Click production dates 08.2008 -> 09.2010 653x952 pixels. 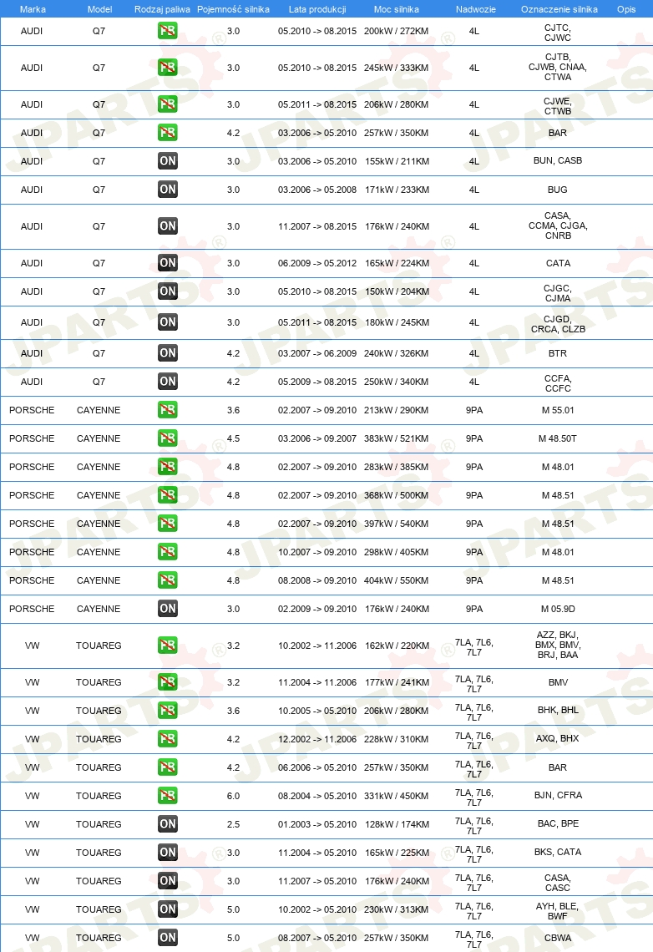(x=317, y=580)
